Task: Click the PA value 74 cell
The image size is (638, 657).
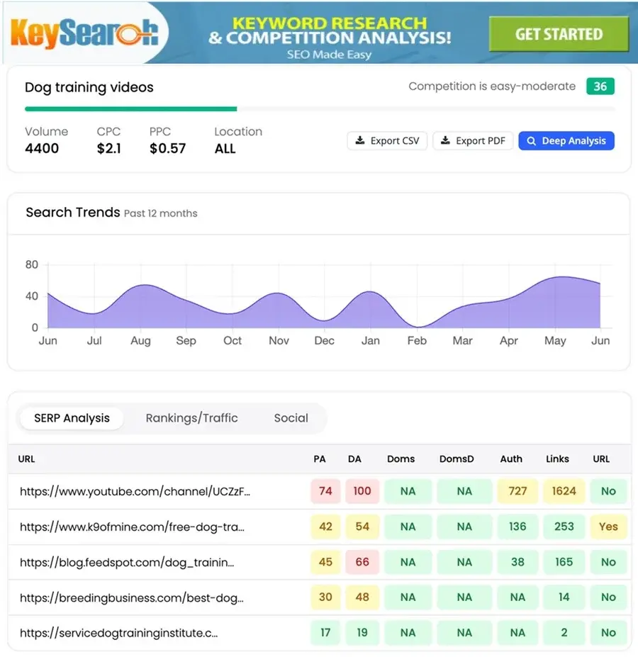Action: click(325, 491)
